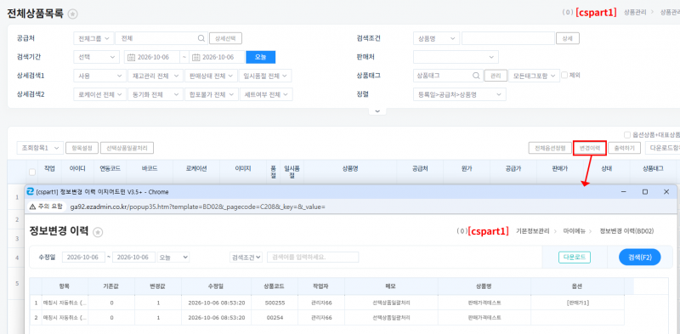Open the 검색조건 dropdown in the popup
Viewport: 680px width, 334px height.
click(246, 258)
